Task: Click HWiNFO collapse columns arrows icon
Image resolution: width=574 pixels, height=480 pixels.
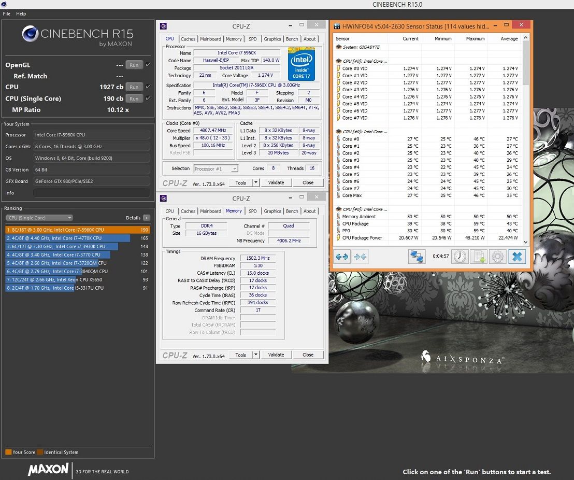Action: [x=360, y=257]
